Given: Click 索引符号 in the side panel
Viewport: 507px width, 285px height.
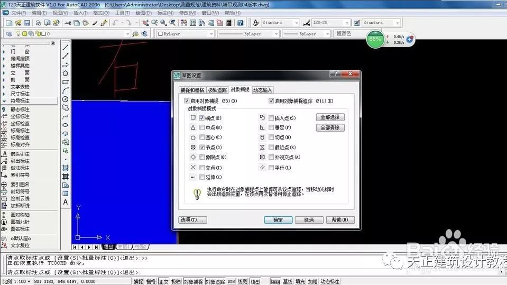Looking at the screenshot, I should click(20, 175).
